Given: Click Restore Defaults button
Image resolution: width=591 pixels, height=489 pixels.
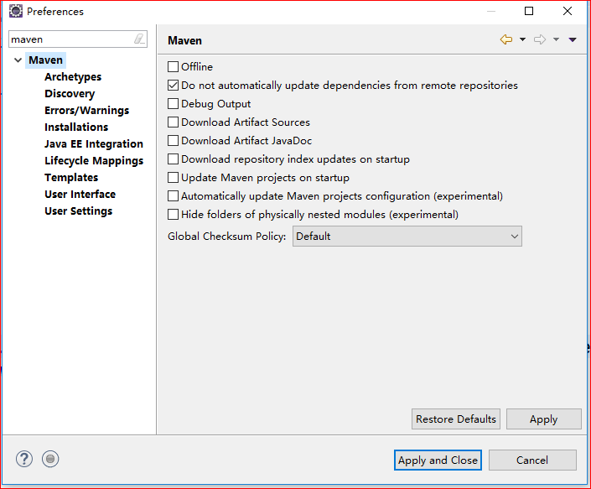Looking at the screenshot, I should tap(456, 419).
